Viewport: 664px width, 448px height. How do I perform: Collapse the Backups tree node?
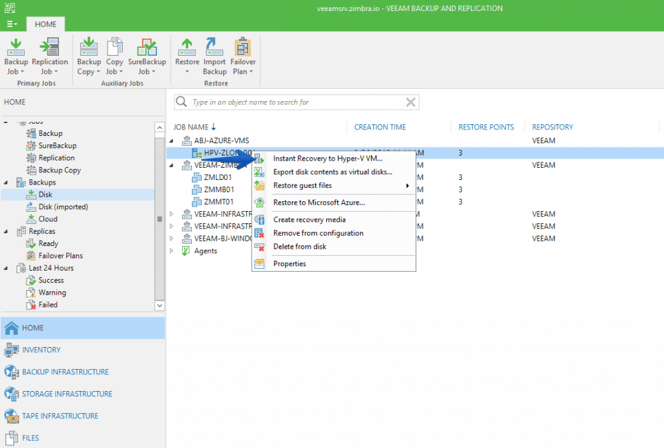[x=6, y=183]
